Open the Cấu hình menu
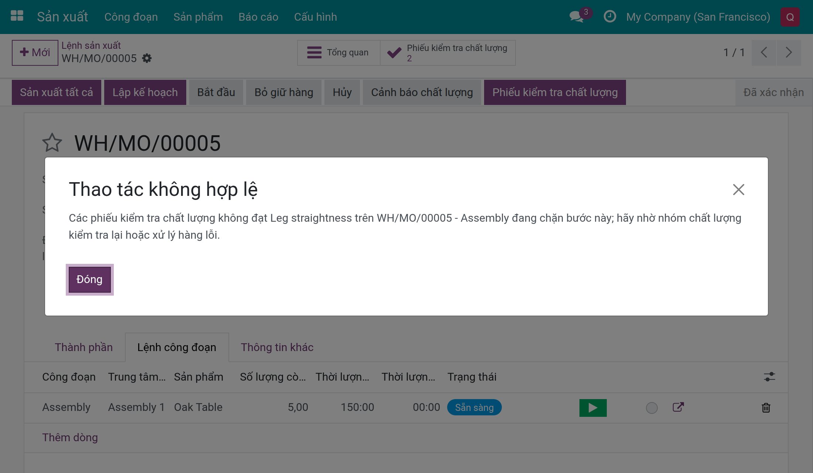The image size is (813, 473). click(x=315, y=17)
